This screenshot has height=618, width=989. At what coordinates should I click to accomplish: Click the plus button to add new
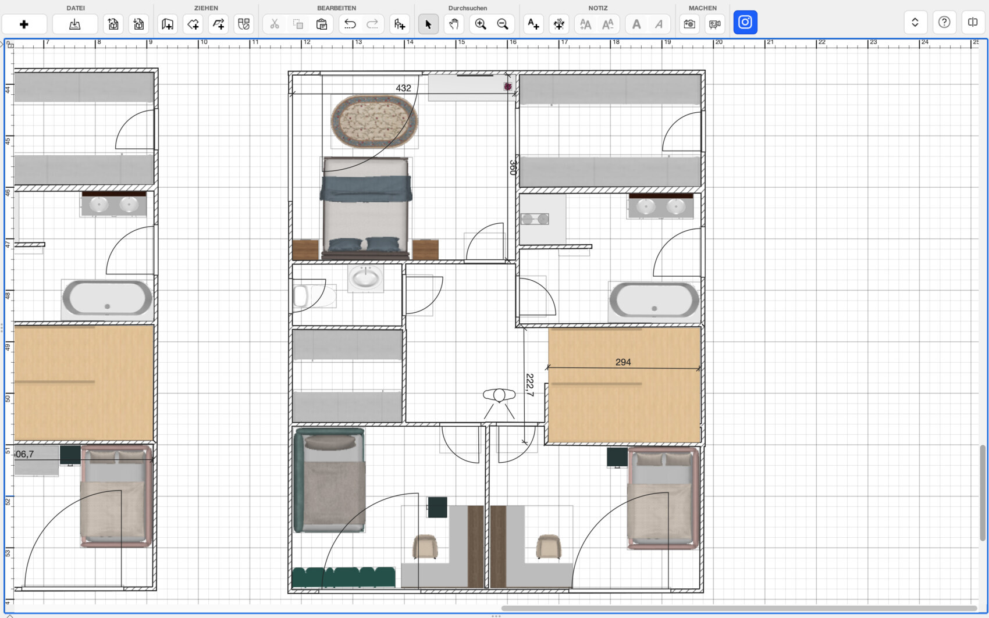24,24
